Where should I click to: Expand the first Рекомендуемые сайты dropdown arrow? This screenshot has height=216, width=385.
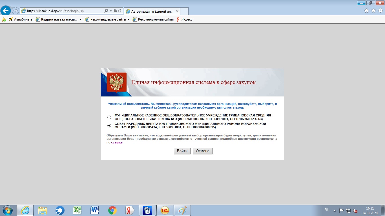pyautogui.click(x=129, y=20)
